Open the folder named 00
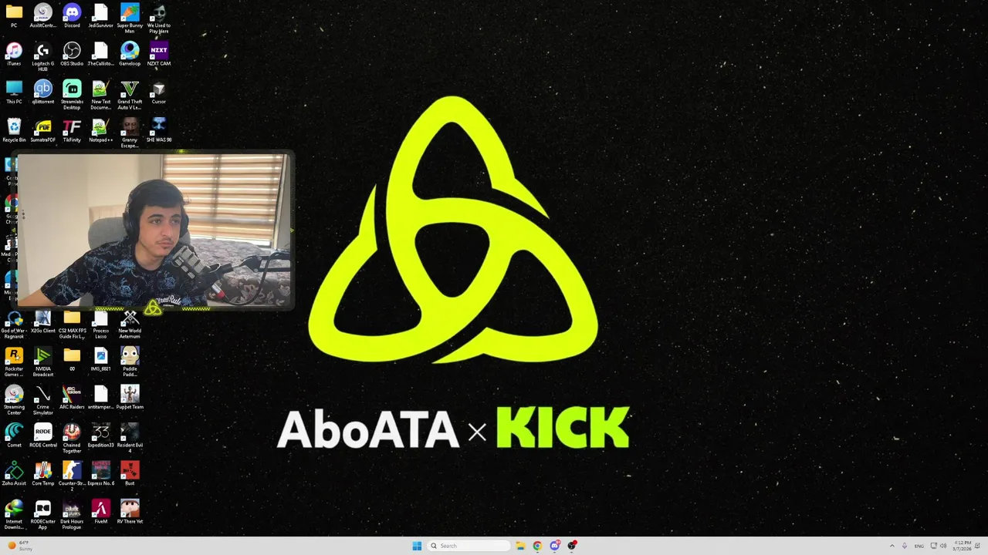This screenshot has height=555, width=988. (x=72, y=359)
